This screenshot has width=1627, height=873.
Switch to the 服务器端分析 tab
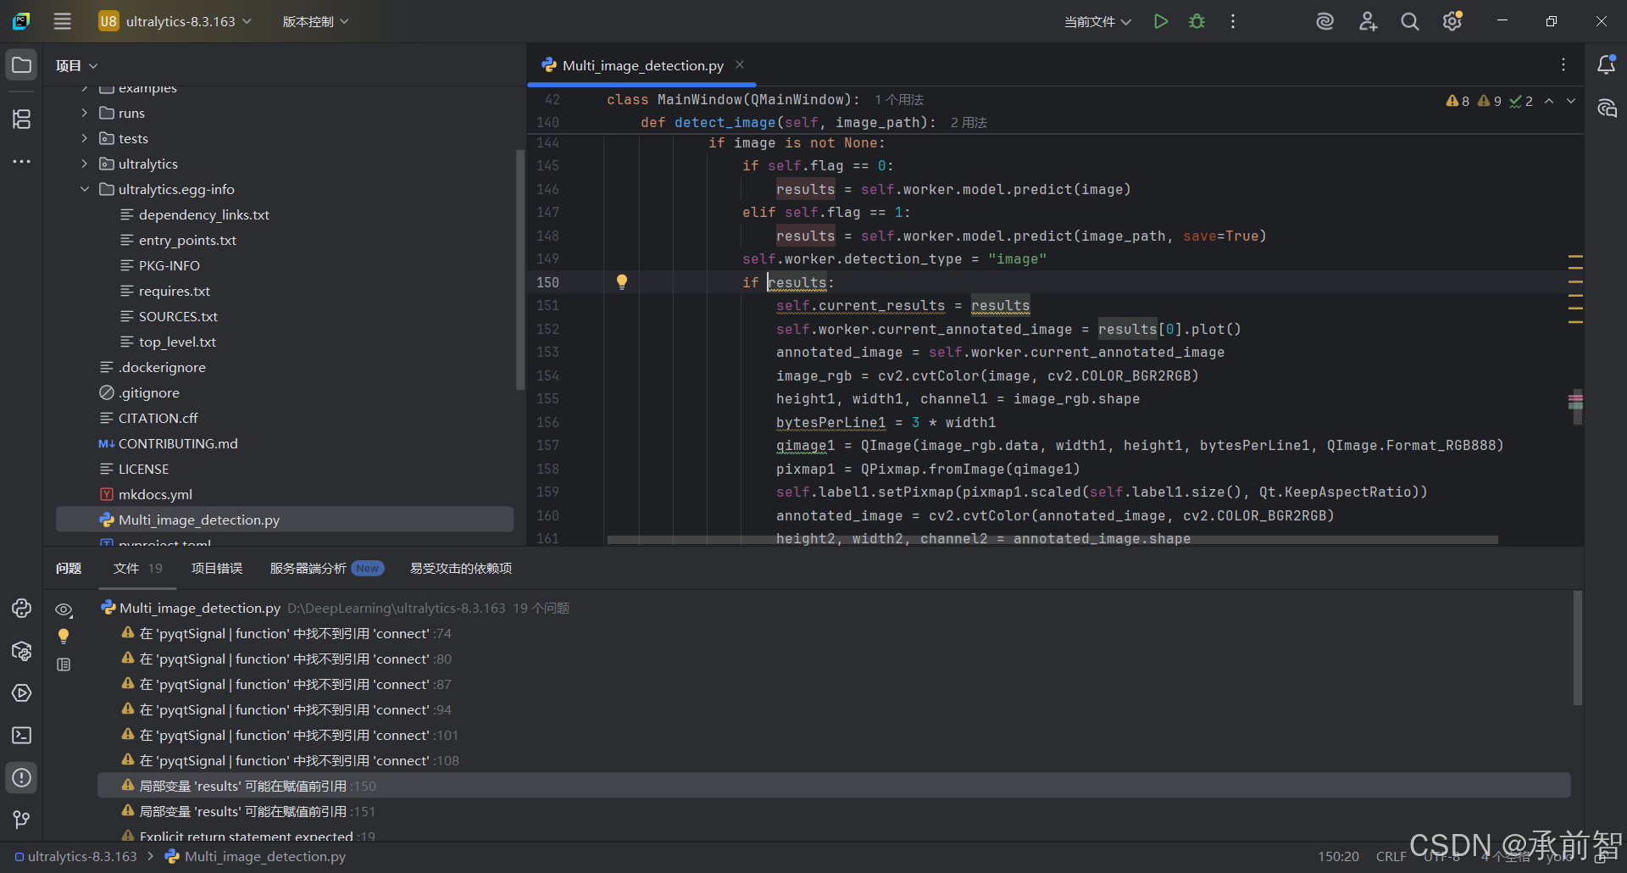pos(326,568)
